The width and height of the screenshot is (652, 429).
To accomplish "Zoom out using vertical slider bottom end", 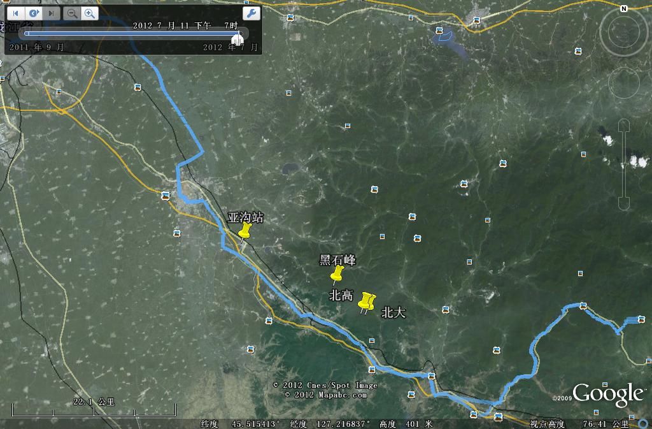I will 624,203.
